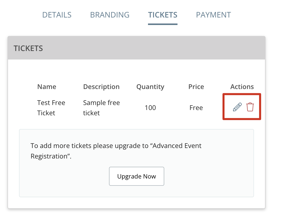Click the Name column header

click(47, 87)
